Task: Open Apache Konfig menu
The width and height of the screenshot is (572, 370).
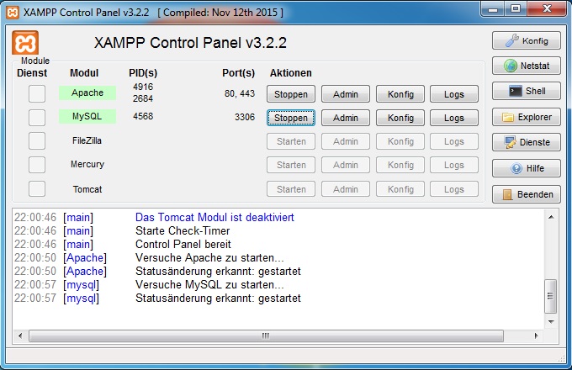Action: pos(400,94)
